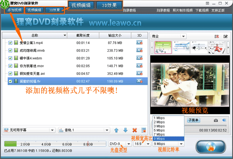Image resolution: width=233 pixels, height=159 pixels.
Task: Select 1 Mbps from bitrate list
Action: (169, 118)
